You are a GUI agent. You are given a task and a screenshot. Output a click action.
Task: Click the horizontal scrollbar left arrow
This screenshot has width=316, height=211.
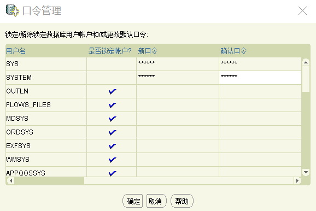[x=11, y=180]
